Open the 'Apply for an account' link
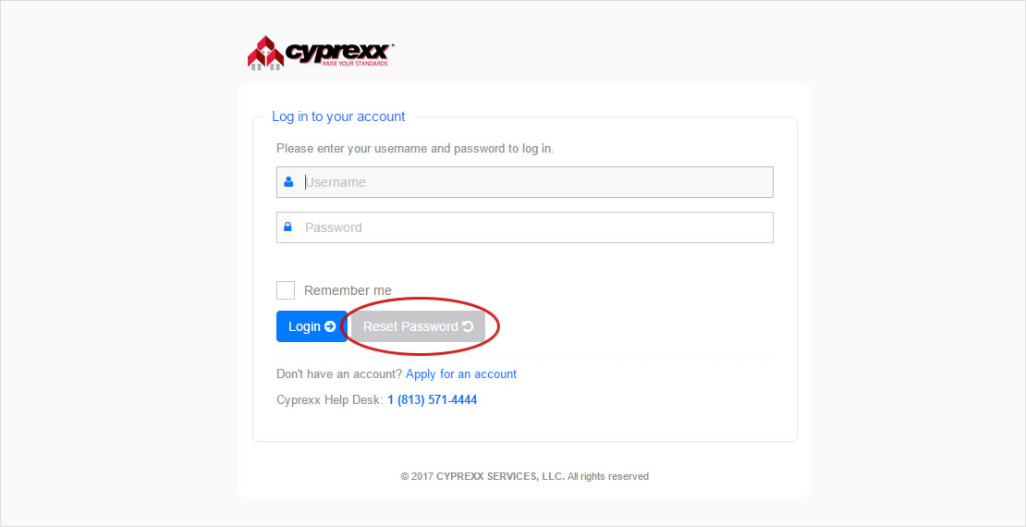The width and height of the screenshot is (1026, 527). click(x=461, y=374)
